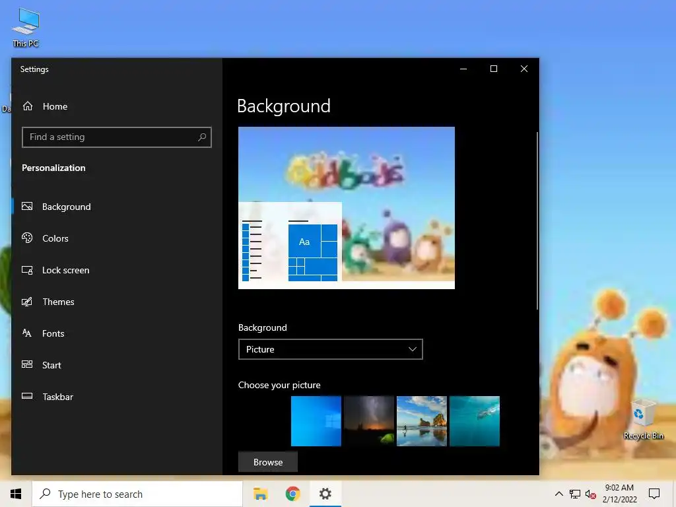Image resolution: width=676 pixels, height=507 pixels.
Task: Select the This PC desktop icon
Action: click(26, 28)
